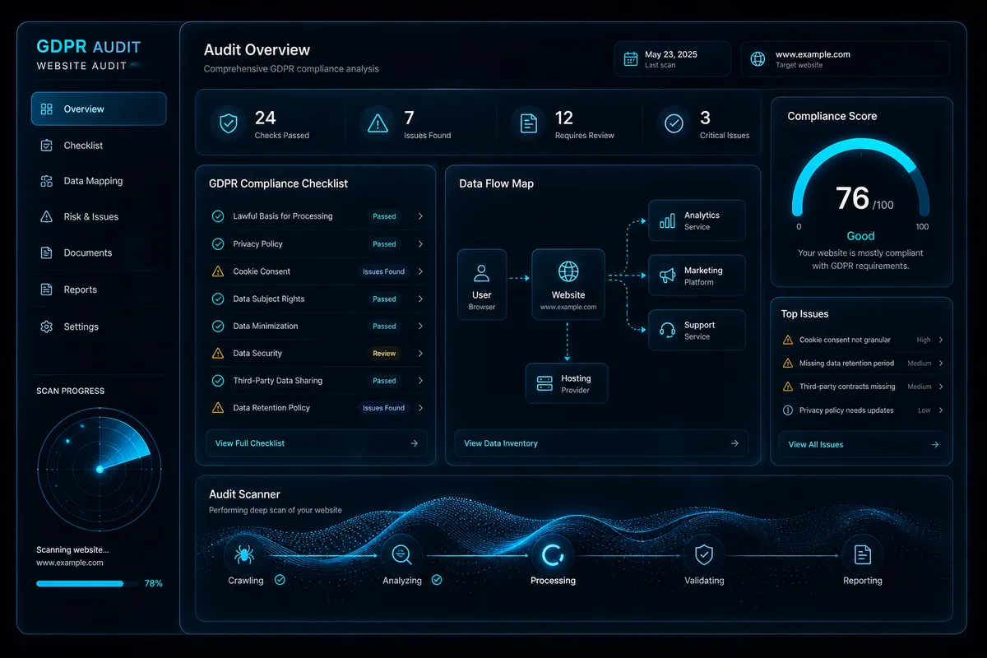Click View All Issues button
The width and height of the screenshot is (987, 658).
pyautogui.click(x=863, y=444)
